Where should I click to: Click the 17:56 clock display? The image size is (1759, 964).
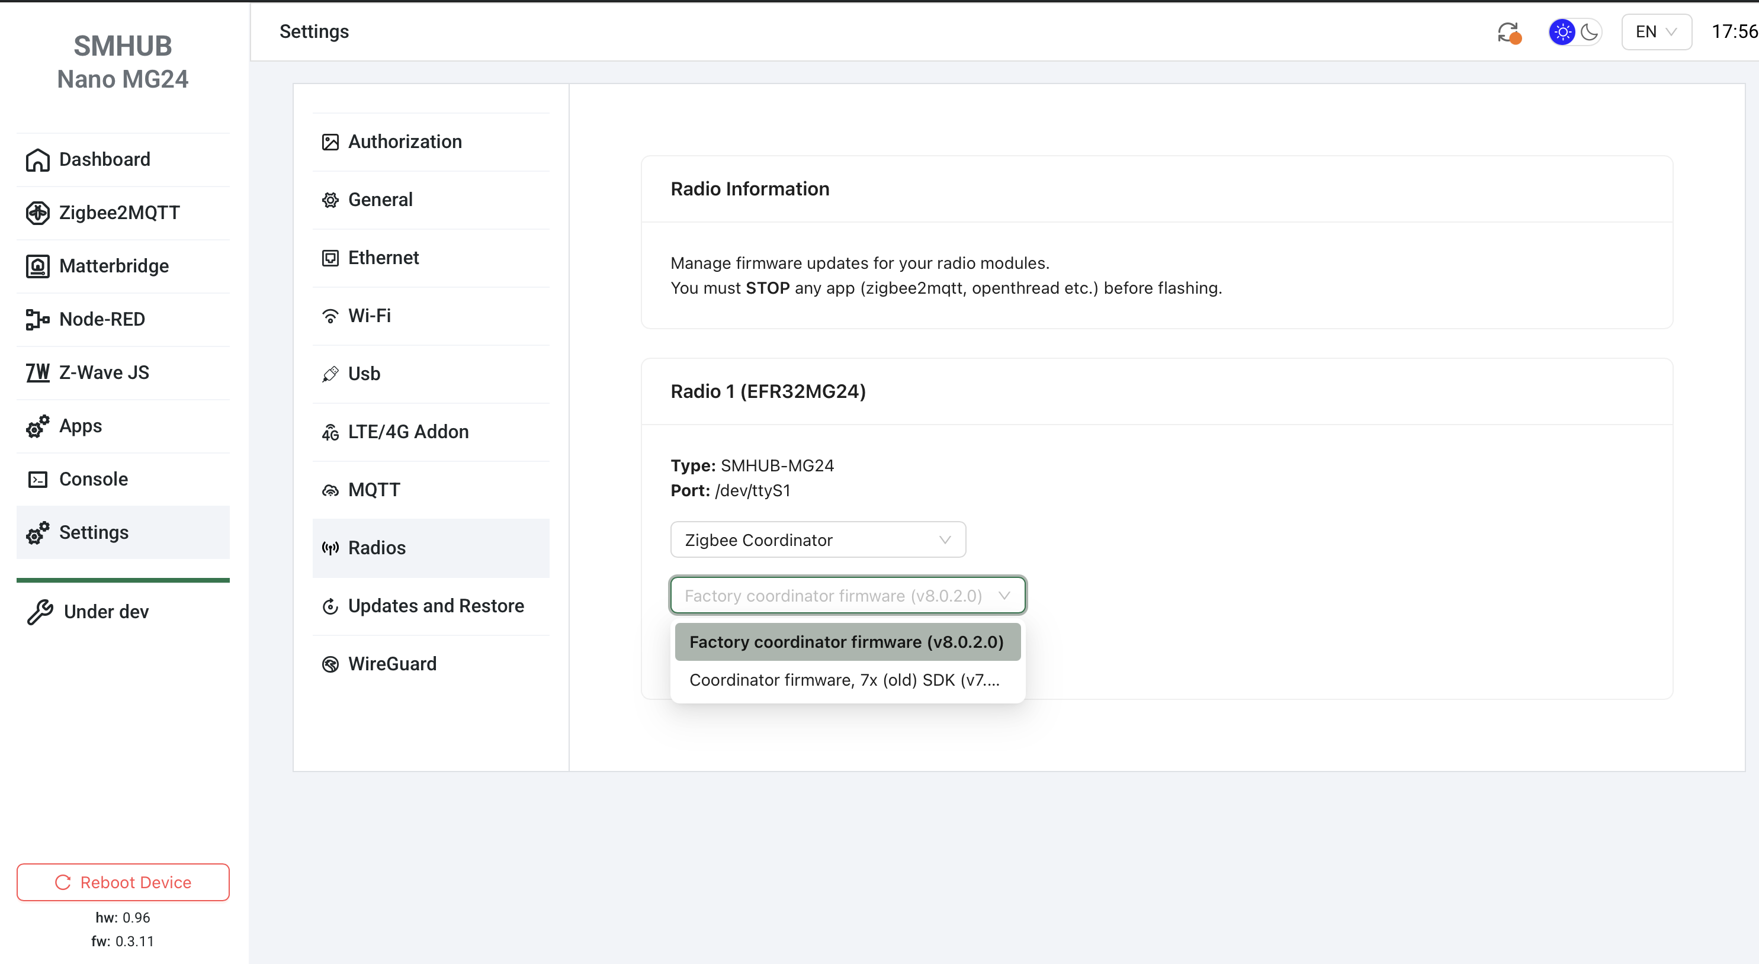click(x=1734, y=32)
